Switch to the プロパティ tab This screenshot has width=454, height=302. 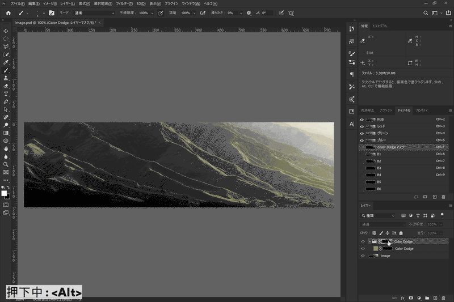point(422,110)
